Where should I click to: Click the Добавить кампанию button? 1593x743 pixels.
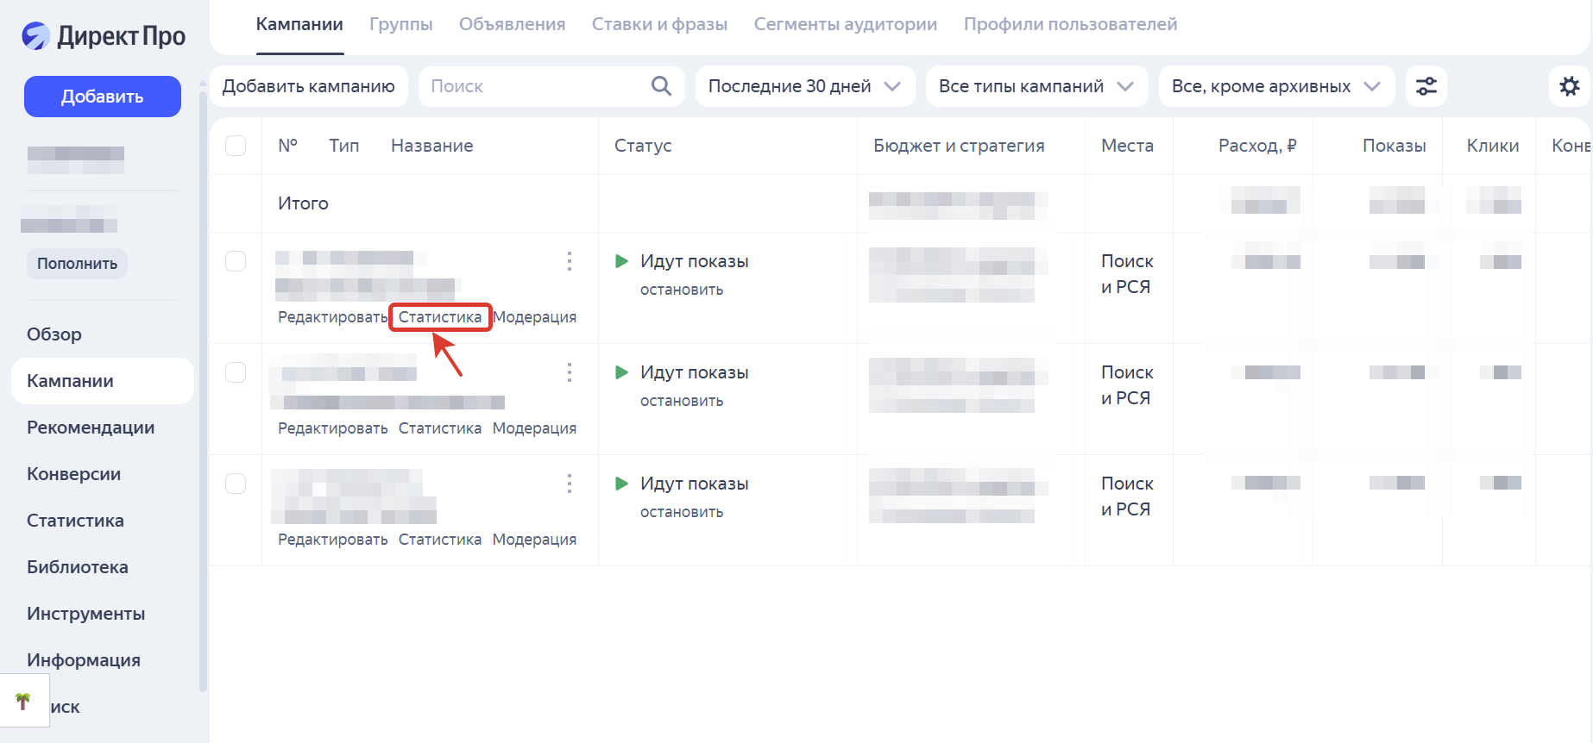click(x=309, y=86)
